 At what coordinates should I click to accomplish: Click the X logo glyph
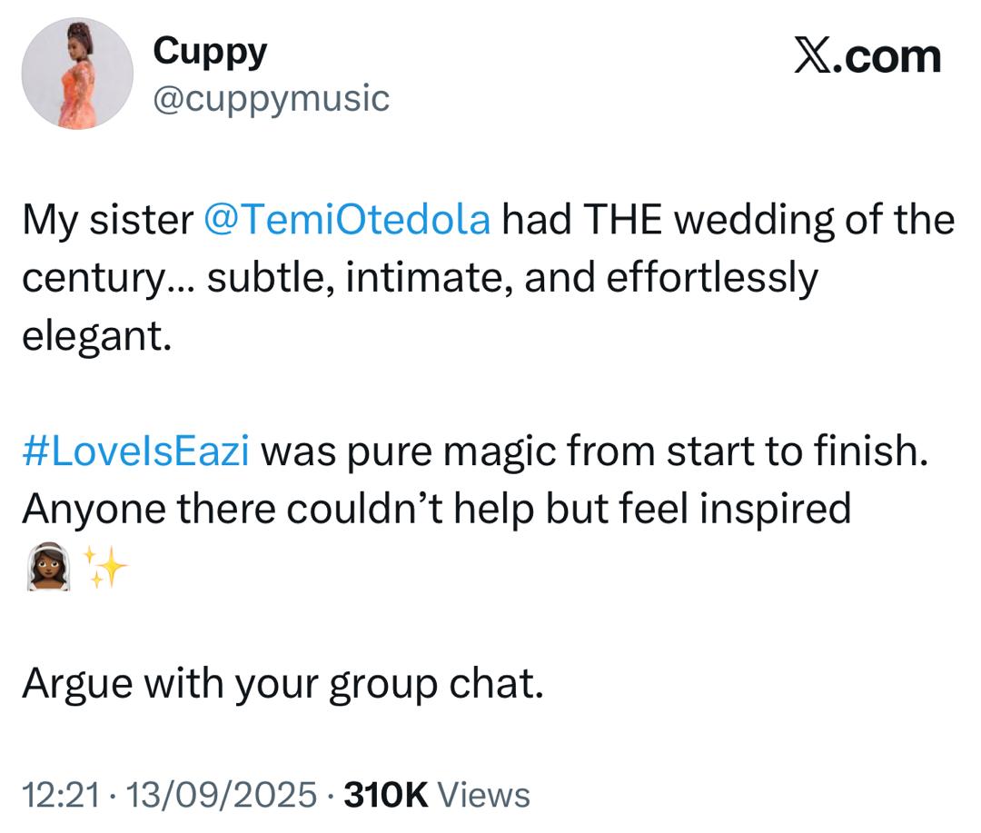coord(813,57)
